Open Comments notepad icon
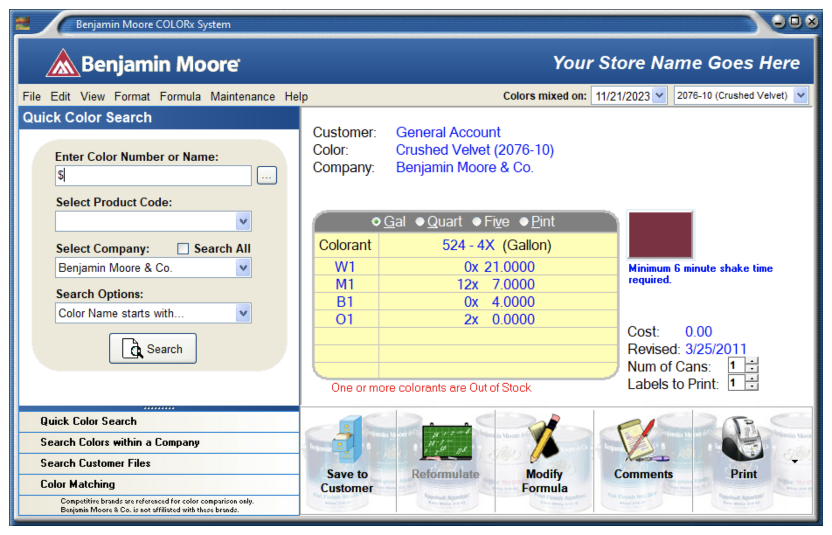Viewport: 832px width, 535px height. coord(642,440)
